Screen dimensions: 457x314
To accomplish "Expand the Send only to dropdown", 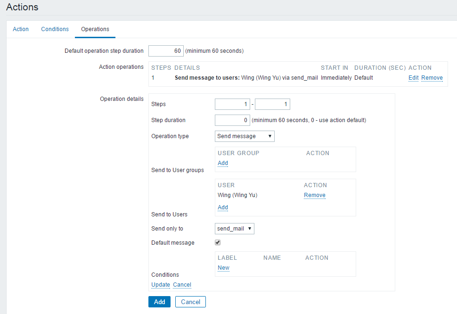I will click(235, 229).
